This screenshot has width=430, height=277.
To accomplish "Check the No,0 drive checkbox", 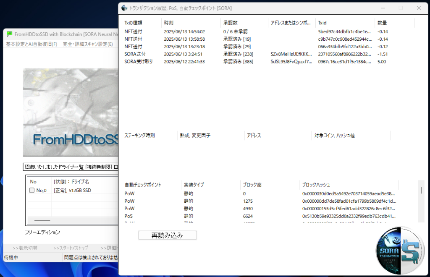I will pyautogui.click(x=32, y=190).
